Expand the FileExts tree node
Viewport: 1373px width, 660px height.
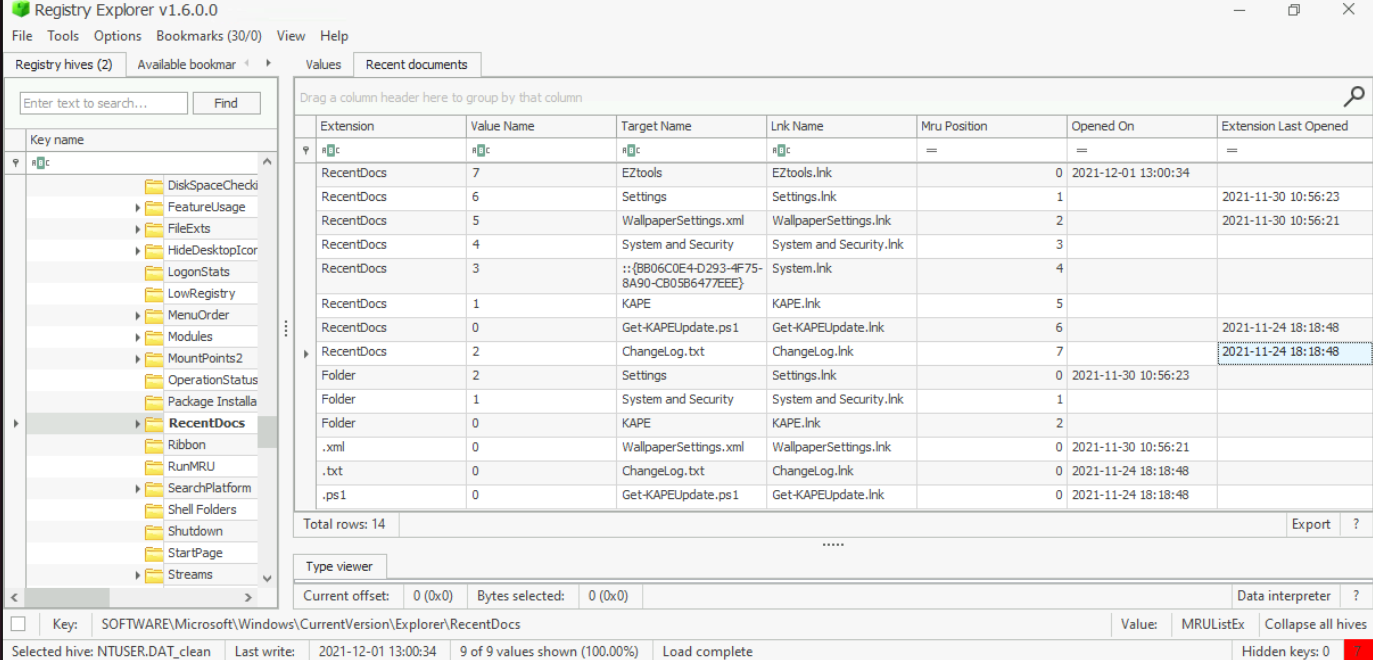(138, 229)
